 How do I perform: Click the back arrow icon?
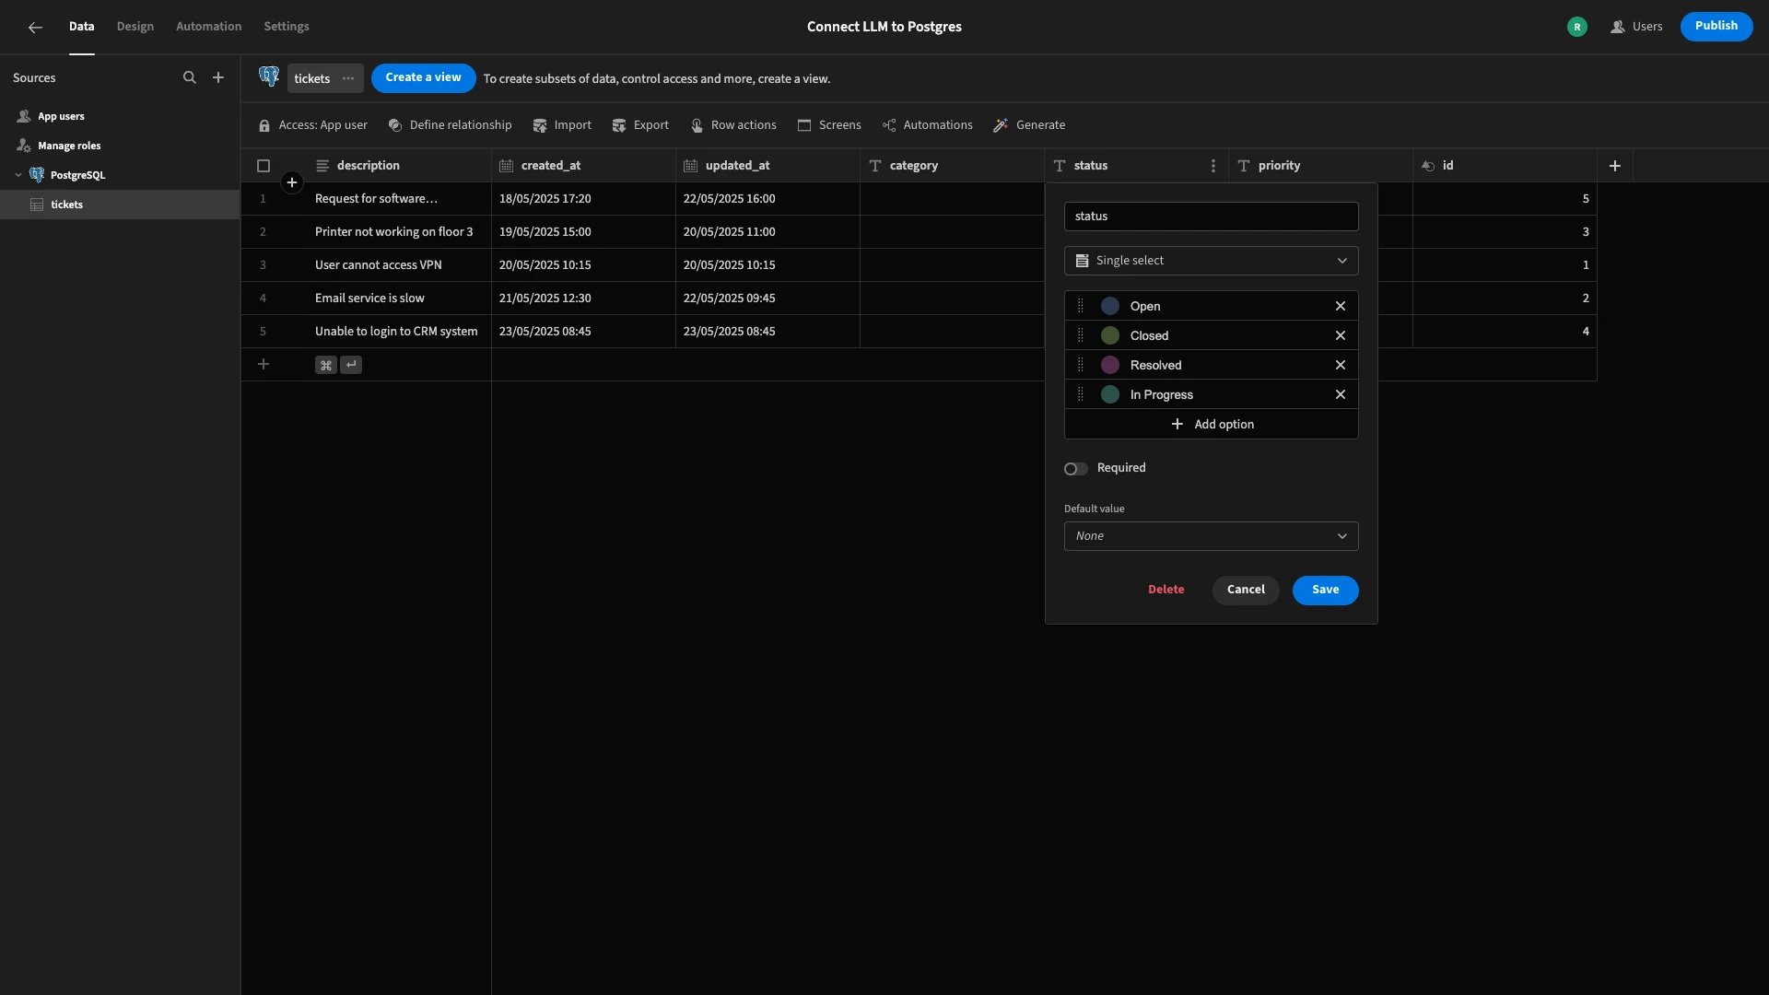35,28
